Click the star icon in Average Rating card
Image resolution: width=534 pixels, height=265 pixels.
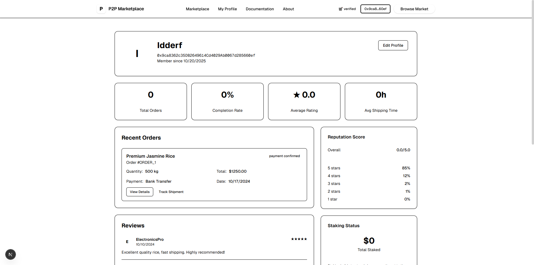296,95
